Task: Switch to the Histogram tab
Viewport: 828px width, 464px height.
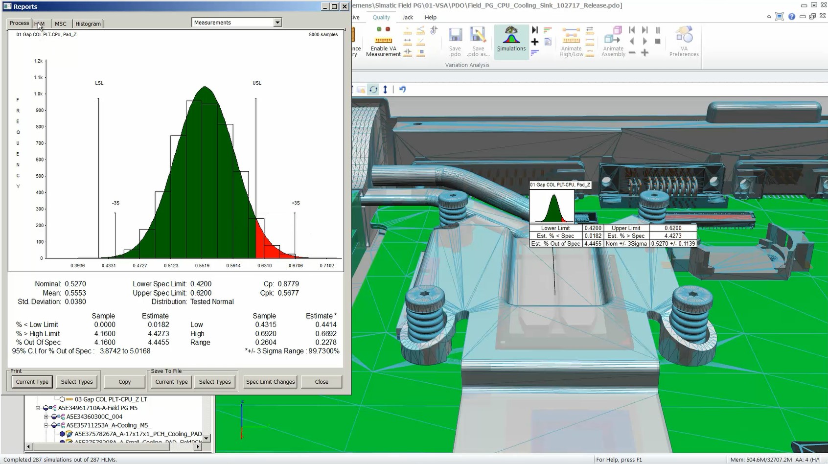Action: 88,23
